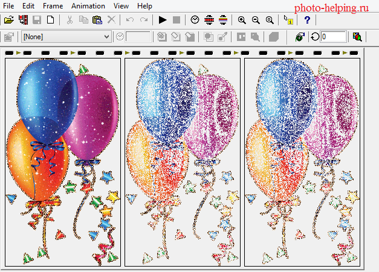
Task: Click the disabled solid gray shape icon
Action: (274, 37)
